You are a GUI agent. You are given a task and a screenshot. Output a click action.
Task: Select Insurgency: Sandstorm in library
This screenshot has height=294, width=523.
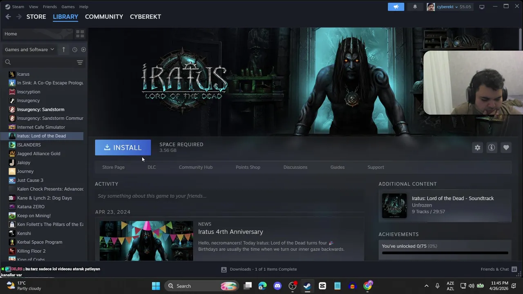coord(40,109)
